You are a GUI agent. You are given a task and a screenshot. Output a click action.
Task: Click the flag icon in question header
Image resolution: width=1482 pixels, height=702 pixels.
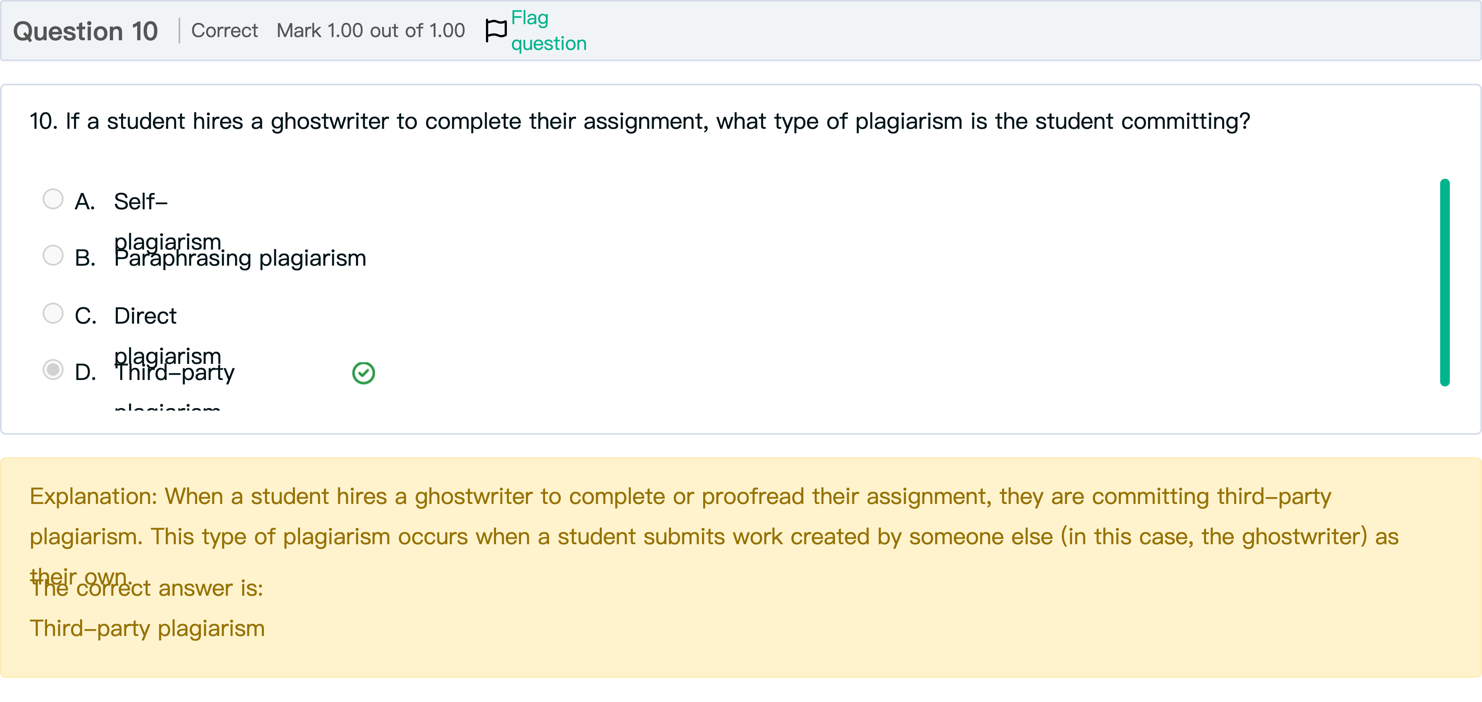[495, 31]
